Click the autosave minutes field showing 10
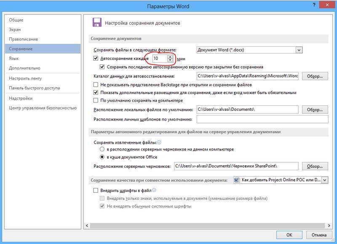The width and height of the screenshot is (337, 244). [160, 59]
